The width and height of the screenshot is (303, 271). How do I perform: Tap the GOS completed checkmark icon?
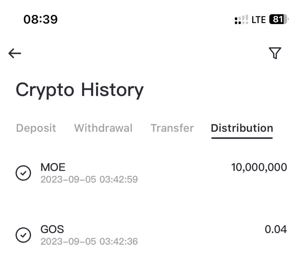pos(23,235)
